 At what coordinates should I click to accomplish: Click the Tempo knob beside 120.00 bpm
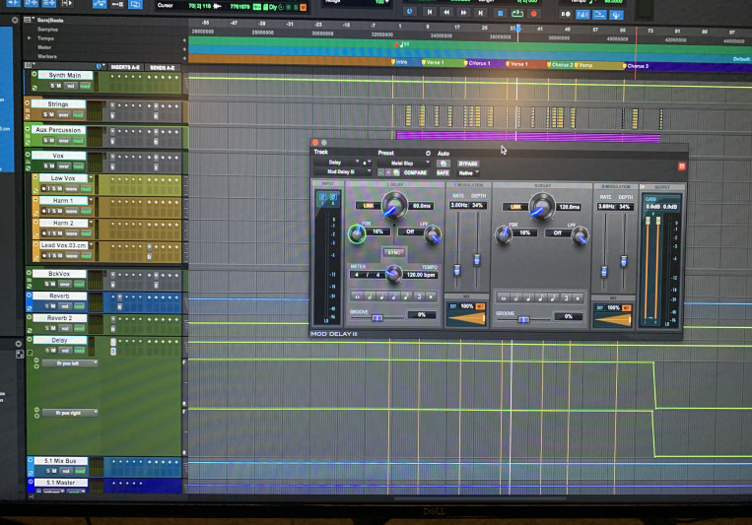pos(394,273)
